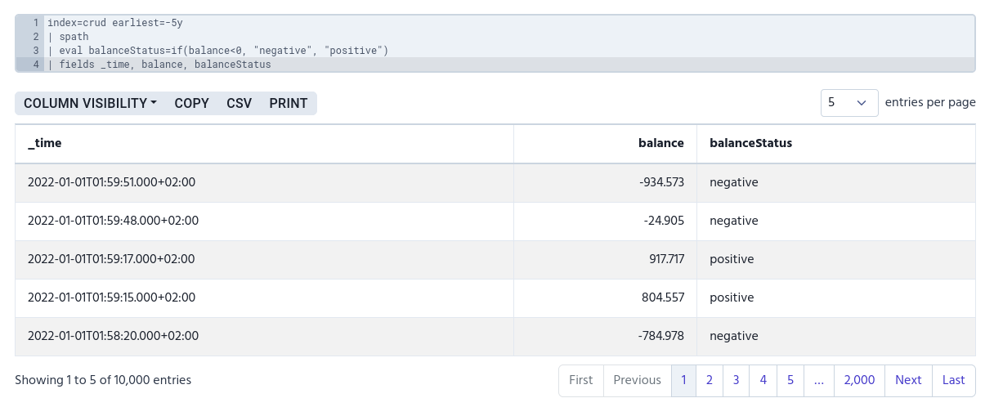This screenshot has width=994, height=416.
Task: Go to pagination page 3
Action: tap(737, 380)
